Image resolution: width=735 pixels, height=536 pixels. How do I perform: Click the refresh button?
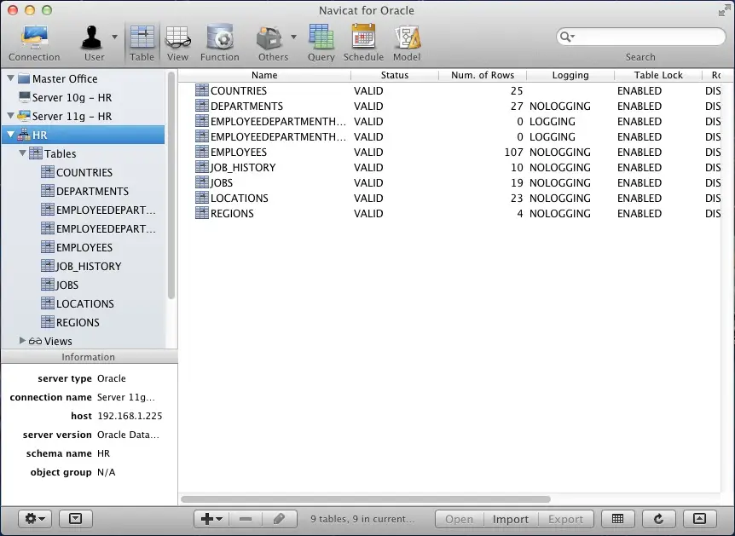click(x=658, y=519)
